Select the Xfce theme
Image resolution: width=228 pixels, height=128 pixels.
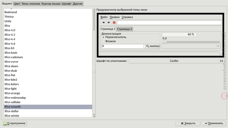(x=48, y=26)
